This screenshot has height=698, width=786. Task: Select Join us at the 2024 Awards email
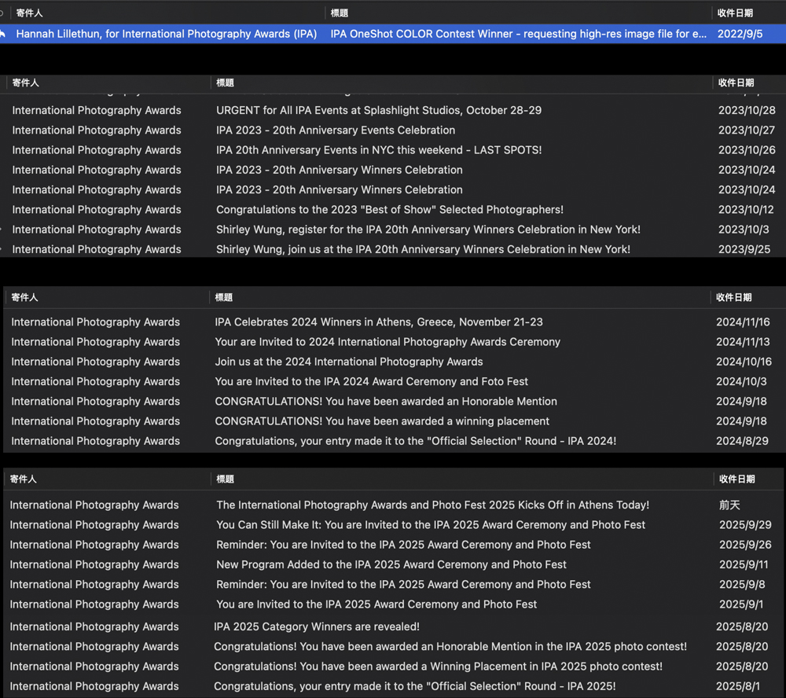(x=348, y=362)
